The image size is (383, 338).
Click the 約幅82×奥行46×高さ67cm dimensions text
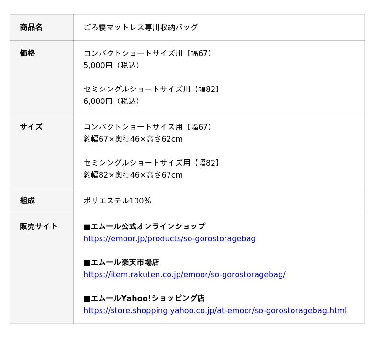pos(133,175)
